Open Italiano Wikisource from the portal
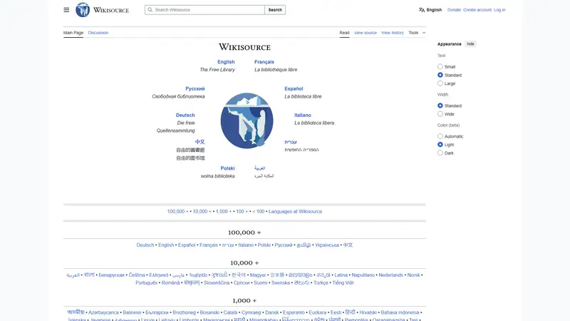The width and height of the screenshot is (570, 321). [x=303, y=115]
